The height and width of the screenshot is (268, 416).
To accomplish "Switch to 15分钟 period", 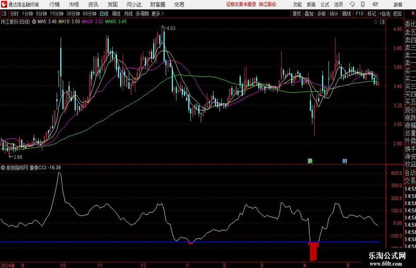I will [x=56, y=14].
